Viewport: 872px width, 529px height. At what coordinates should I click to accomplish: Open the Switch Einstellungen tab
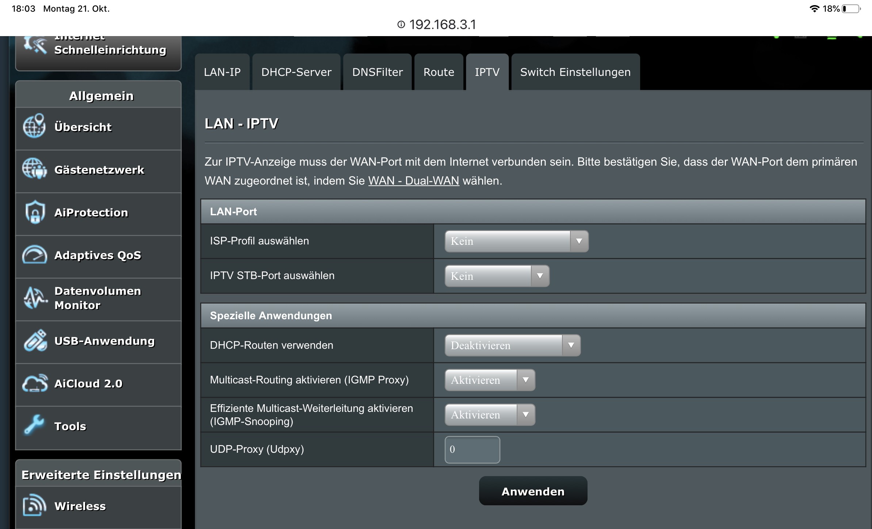[575, 72]
